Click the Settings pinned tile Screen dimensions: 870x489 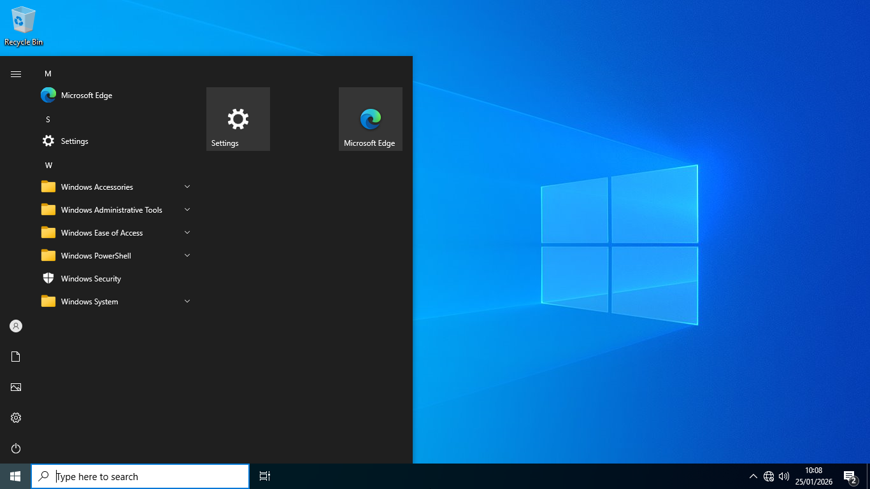[238, 119]
